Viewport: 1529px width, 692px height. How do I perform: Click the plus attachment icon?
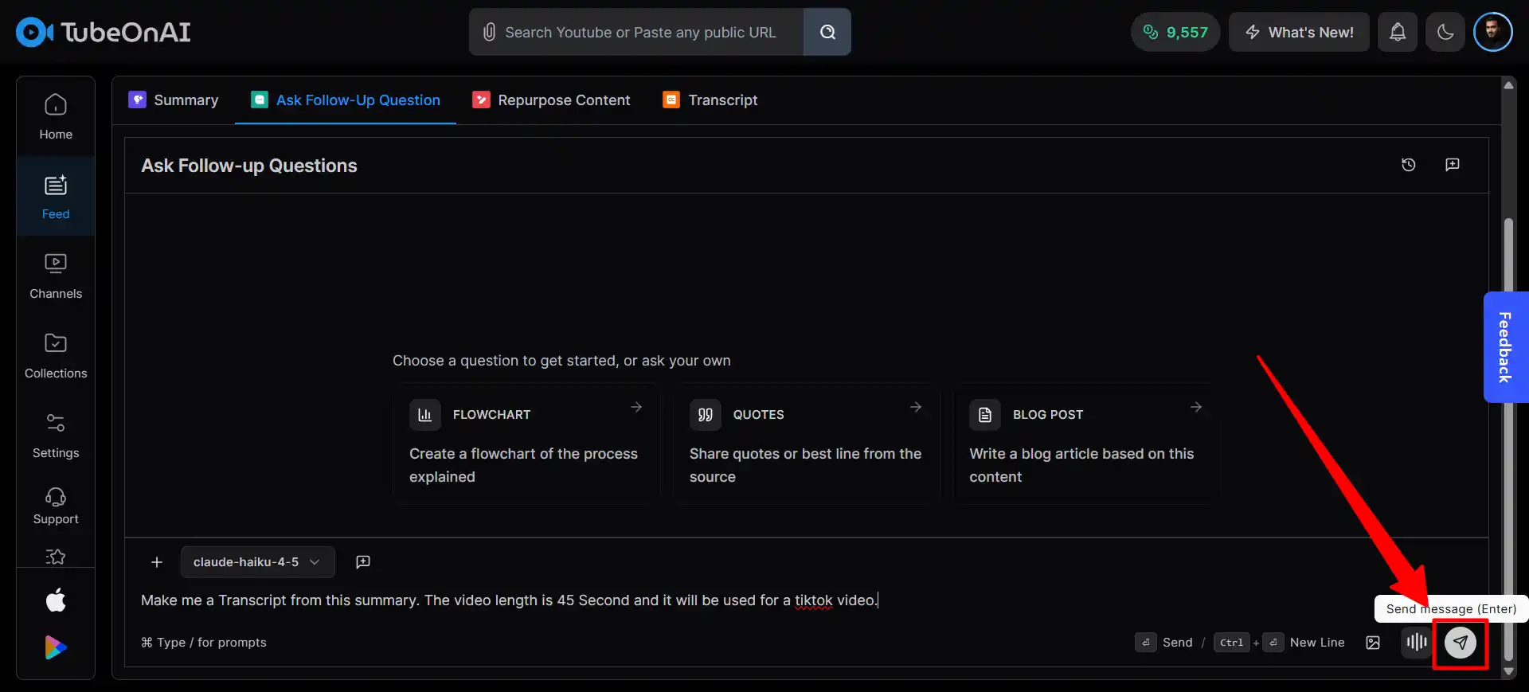click(157, 562)
